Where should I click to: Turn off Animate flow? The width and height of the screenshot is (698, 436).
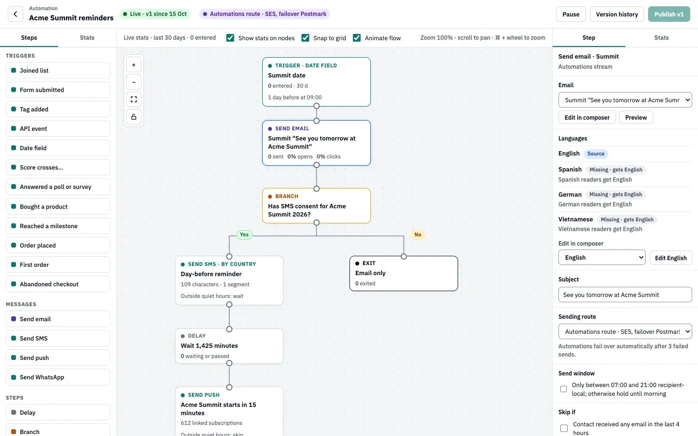click(357, 38)
